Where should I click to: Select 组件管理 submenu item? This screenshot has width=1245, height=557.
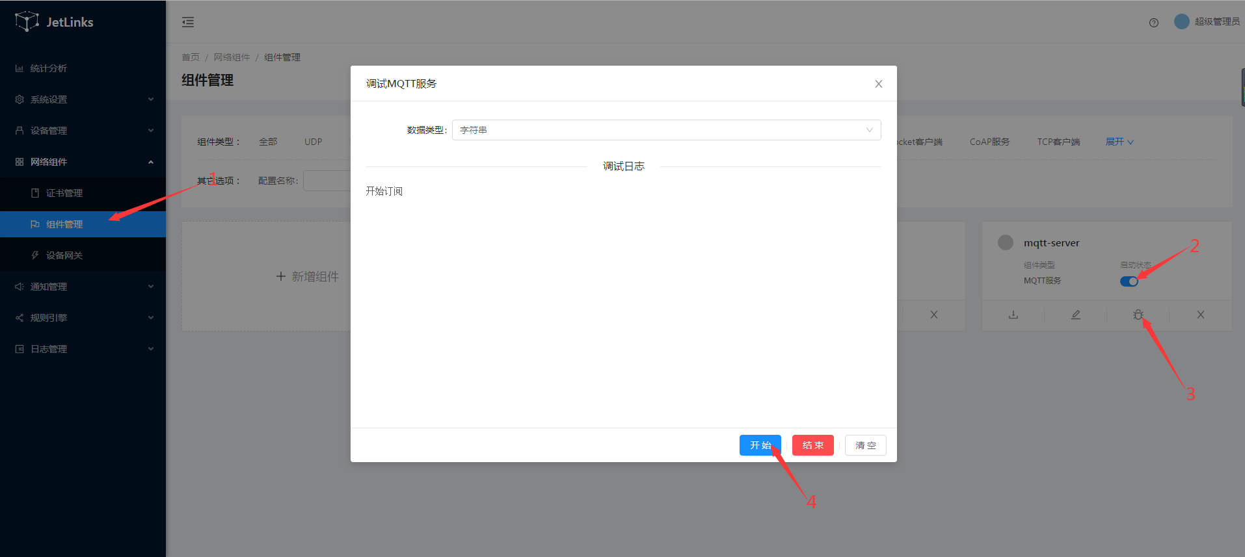click(x=83, y=224)
